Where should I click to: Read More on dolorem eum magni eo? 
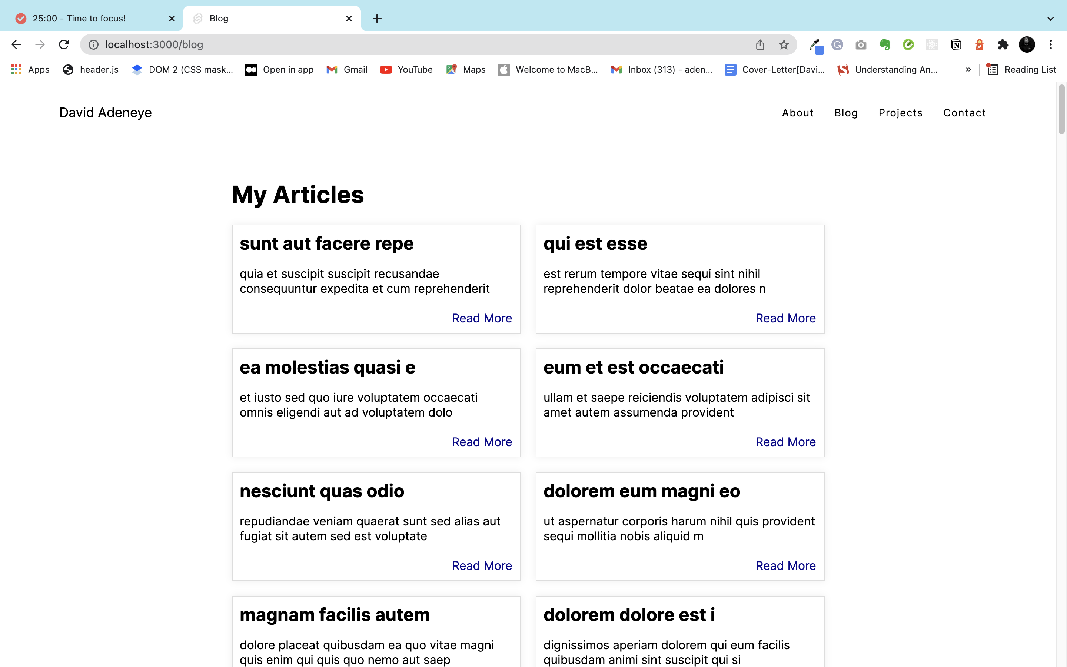(785, 565)
